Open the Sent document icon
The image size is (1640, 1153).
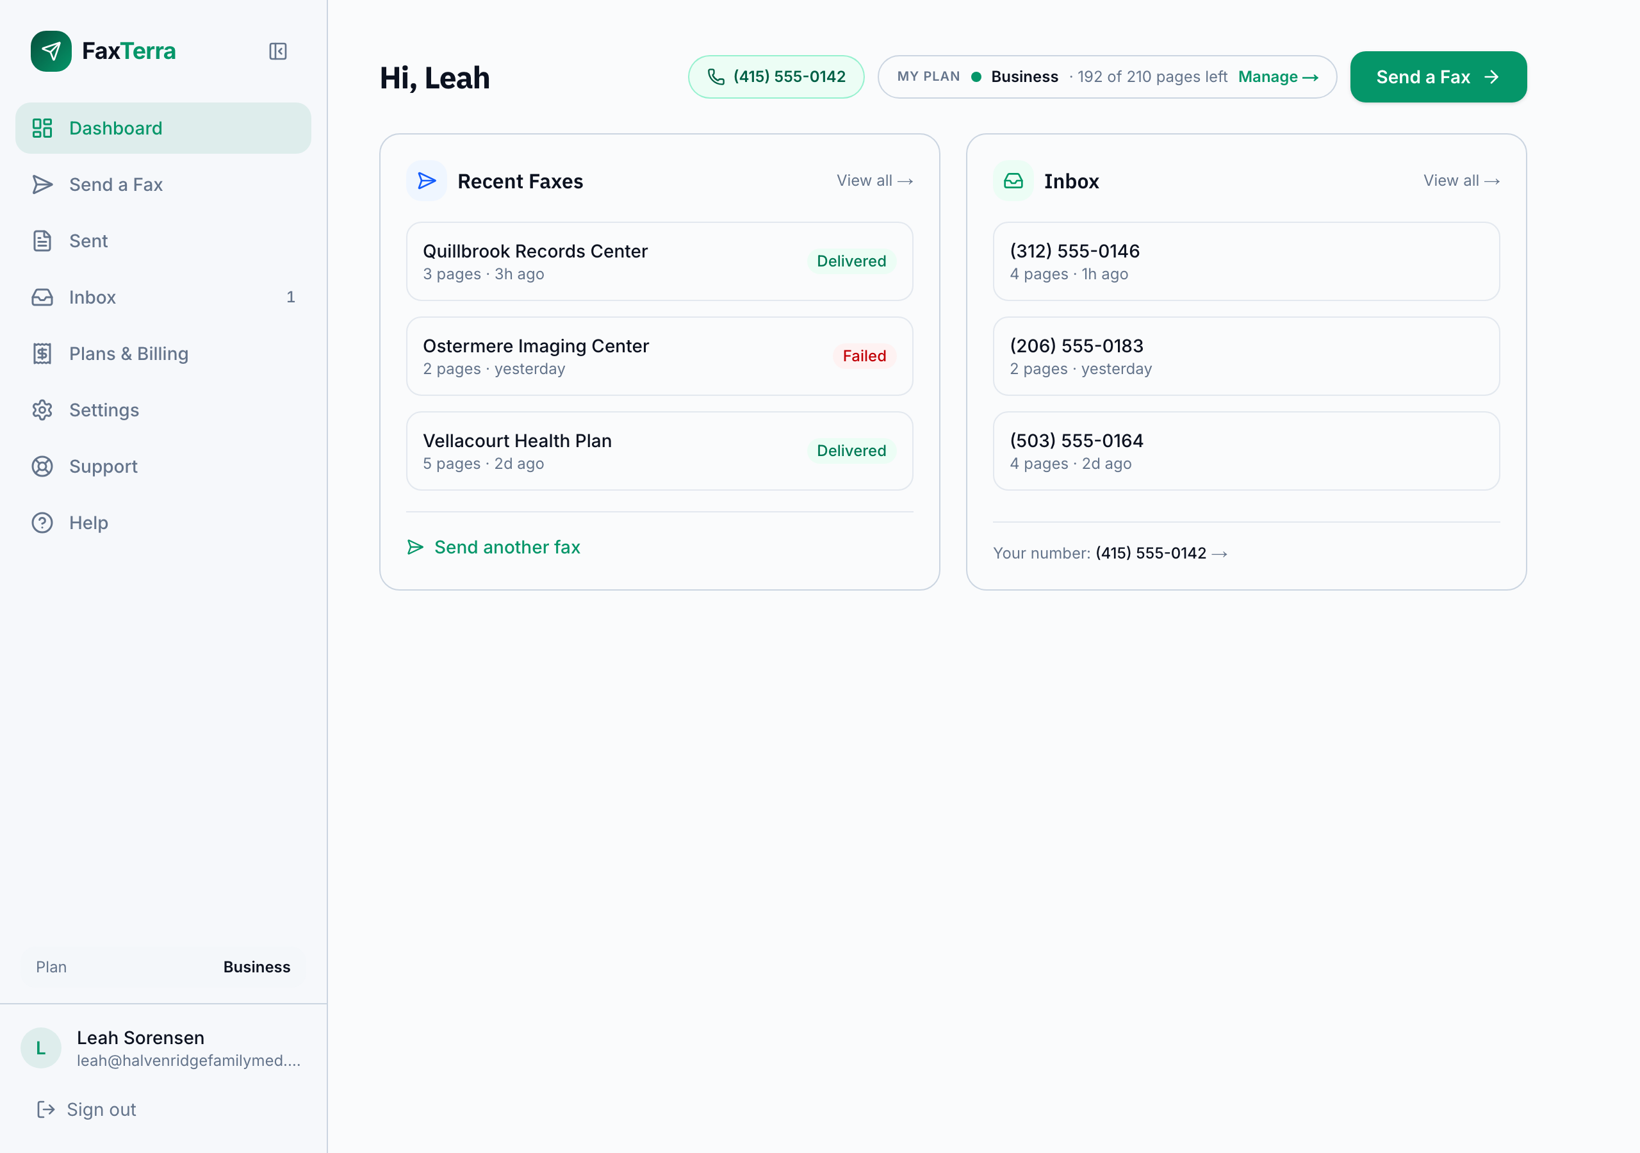click(42, 241)
